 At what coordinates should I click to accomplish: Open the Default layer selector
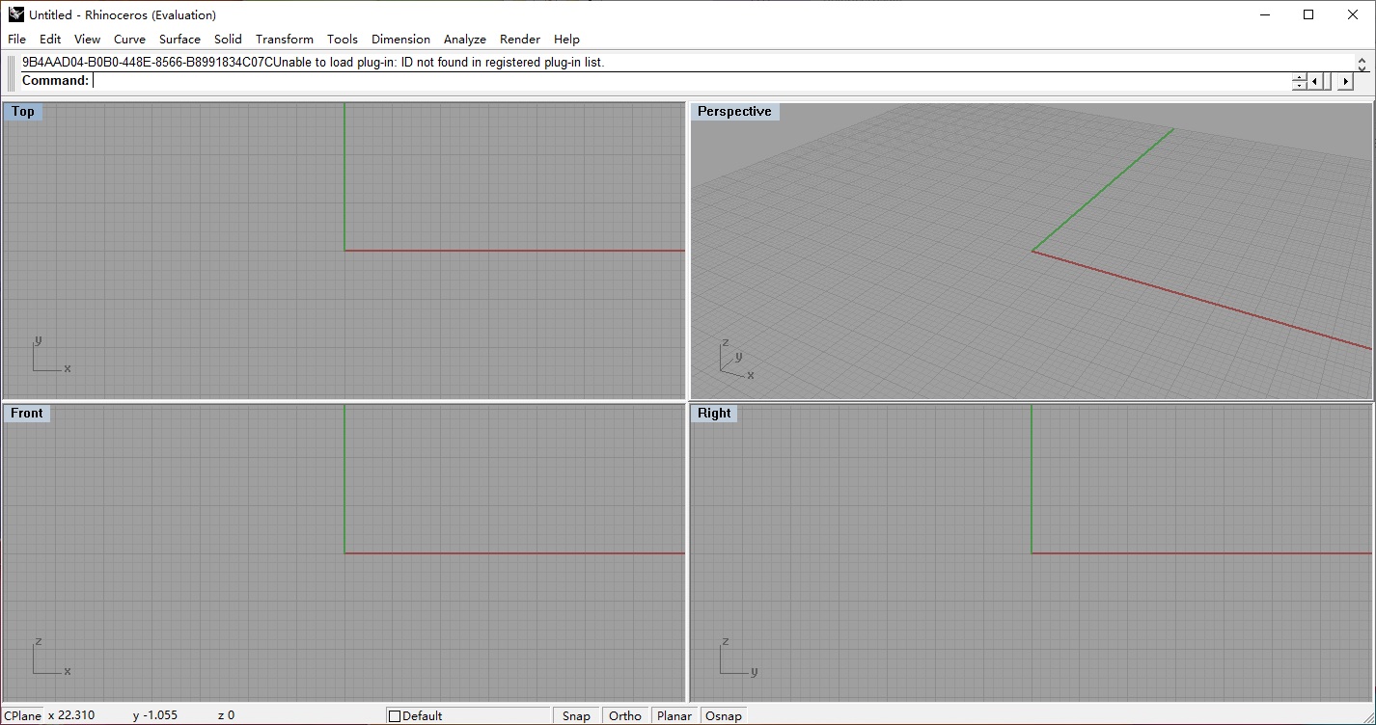469,715
